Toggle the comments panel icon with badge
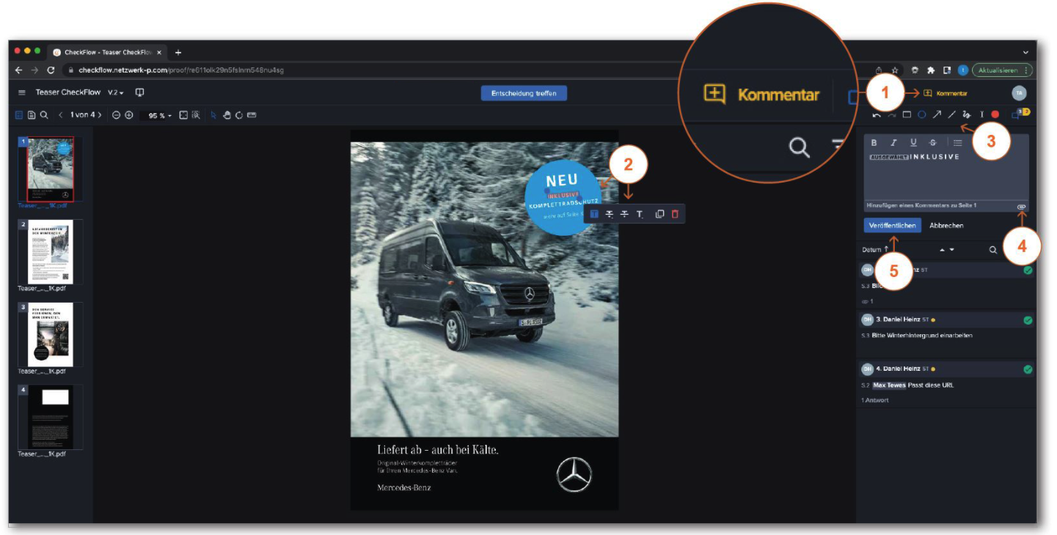 tap(1020, 114)
